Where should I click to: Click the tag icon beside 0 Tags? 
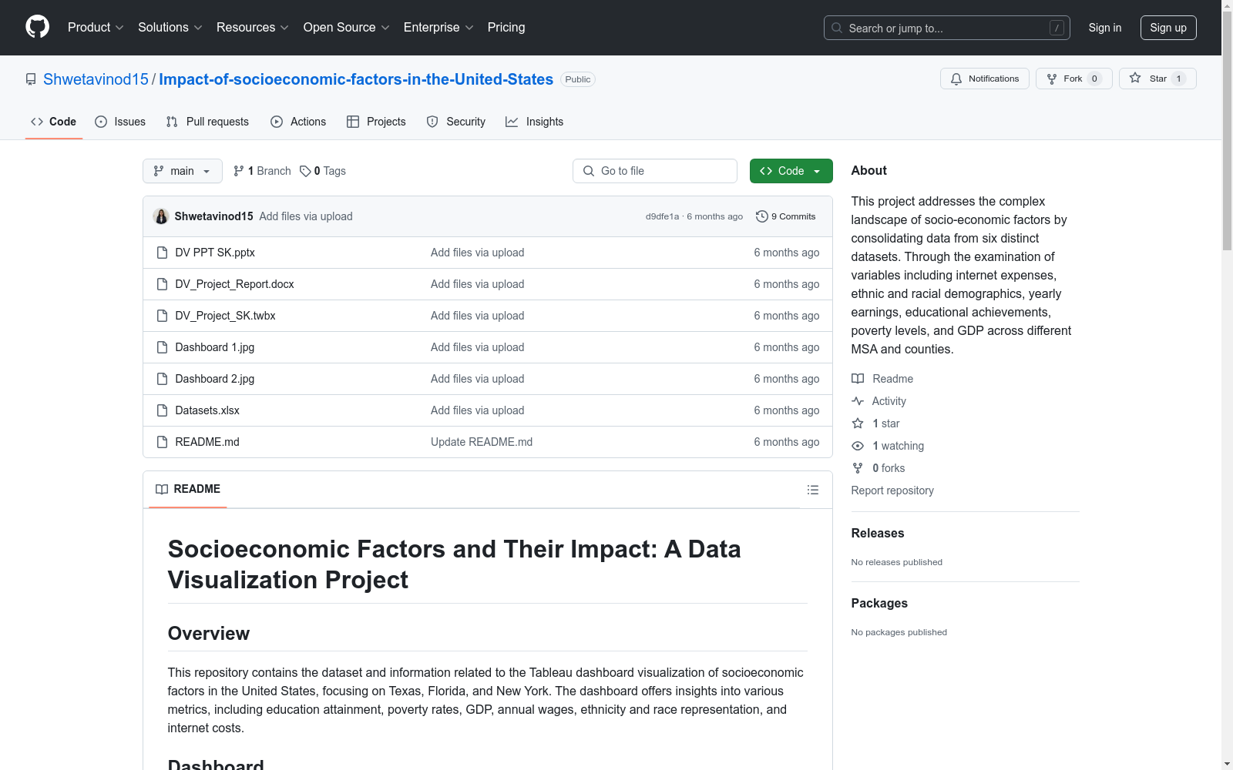(x=305, y=171)
